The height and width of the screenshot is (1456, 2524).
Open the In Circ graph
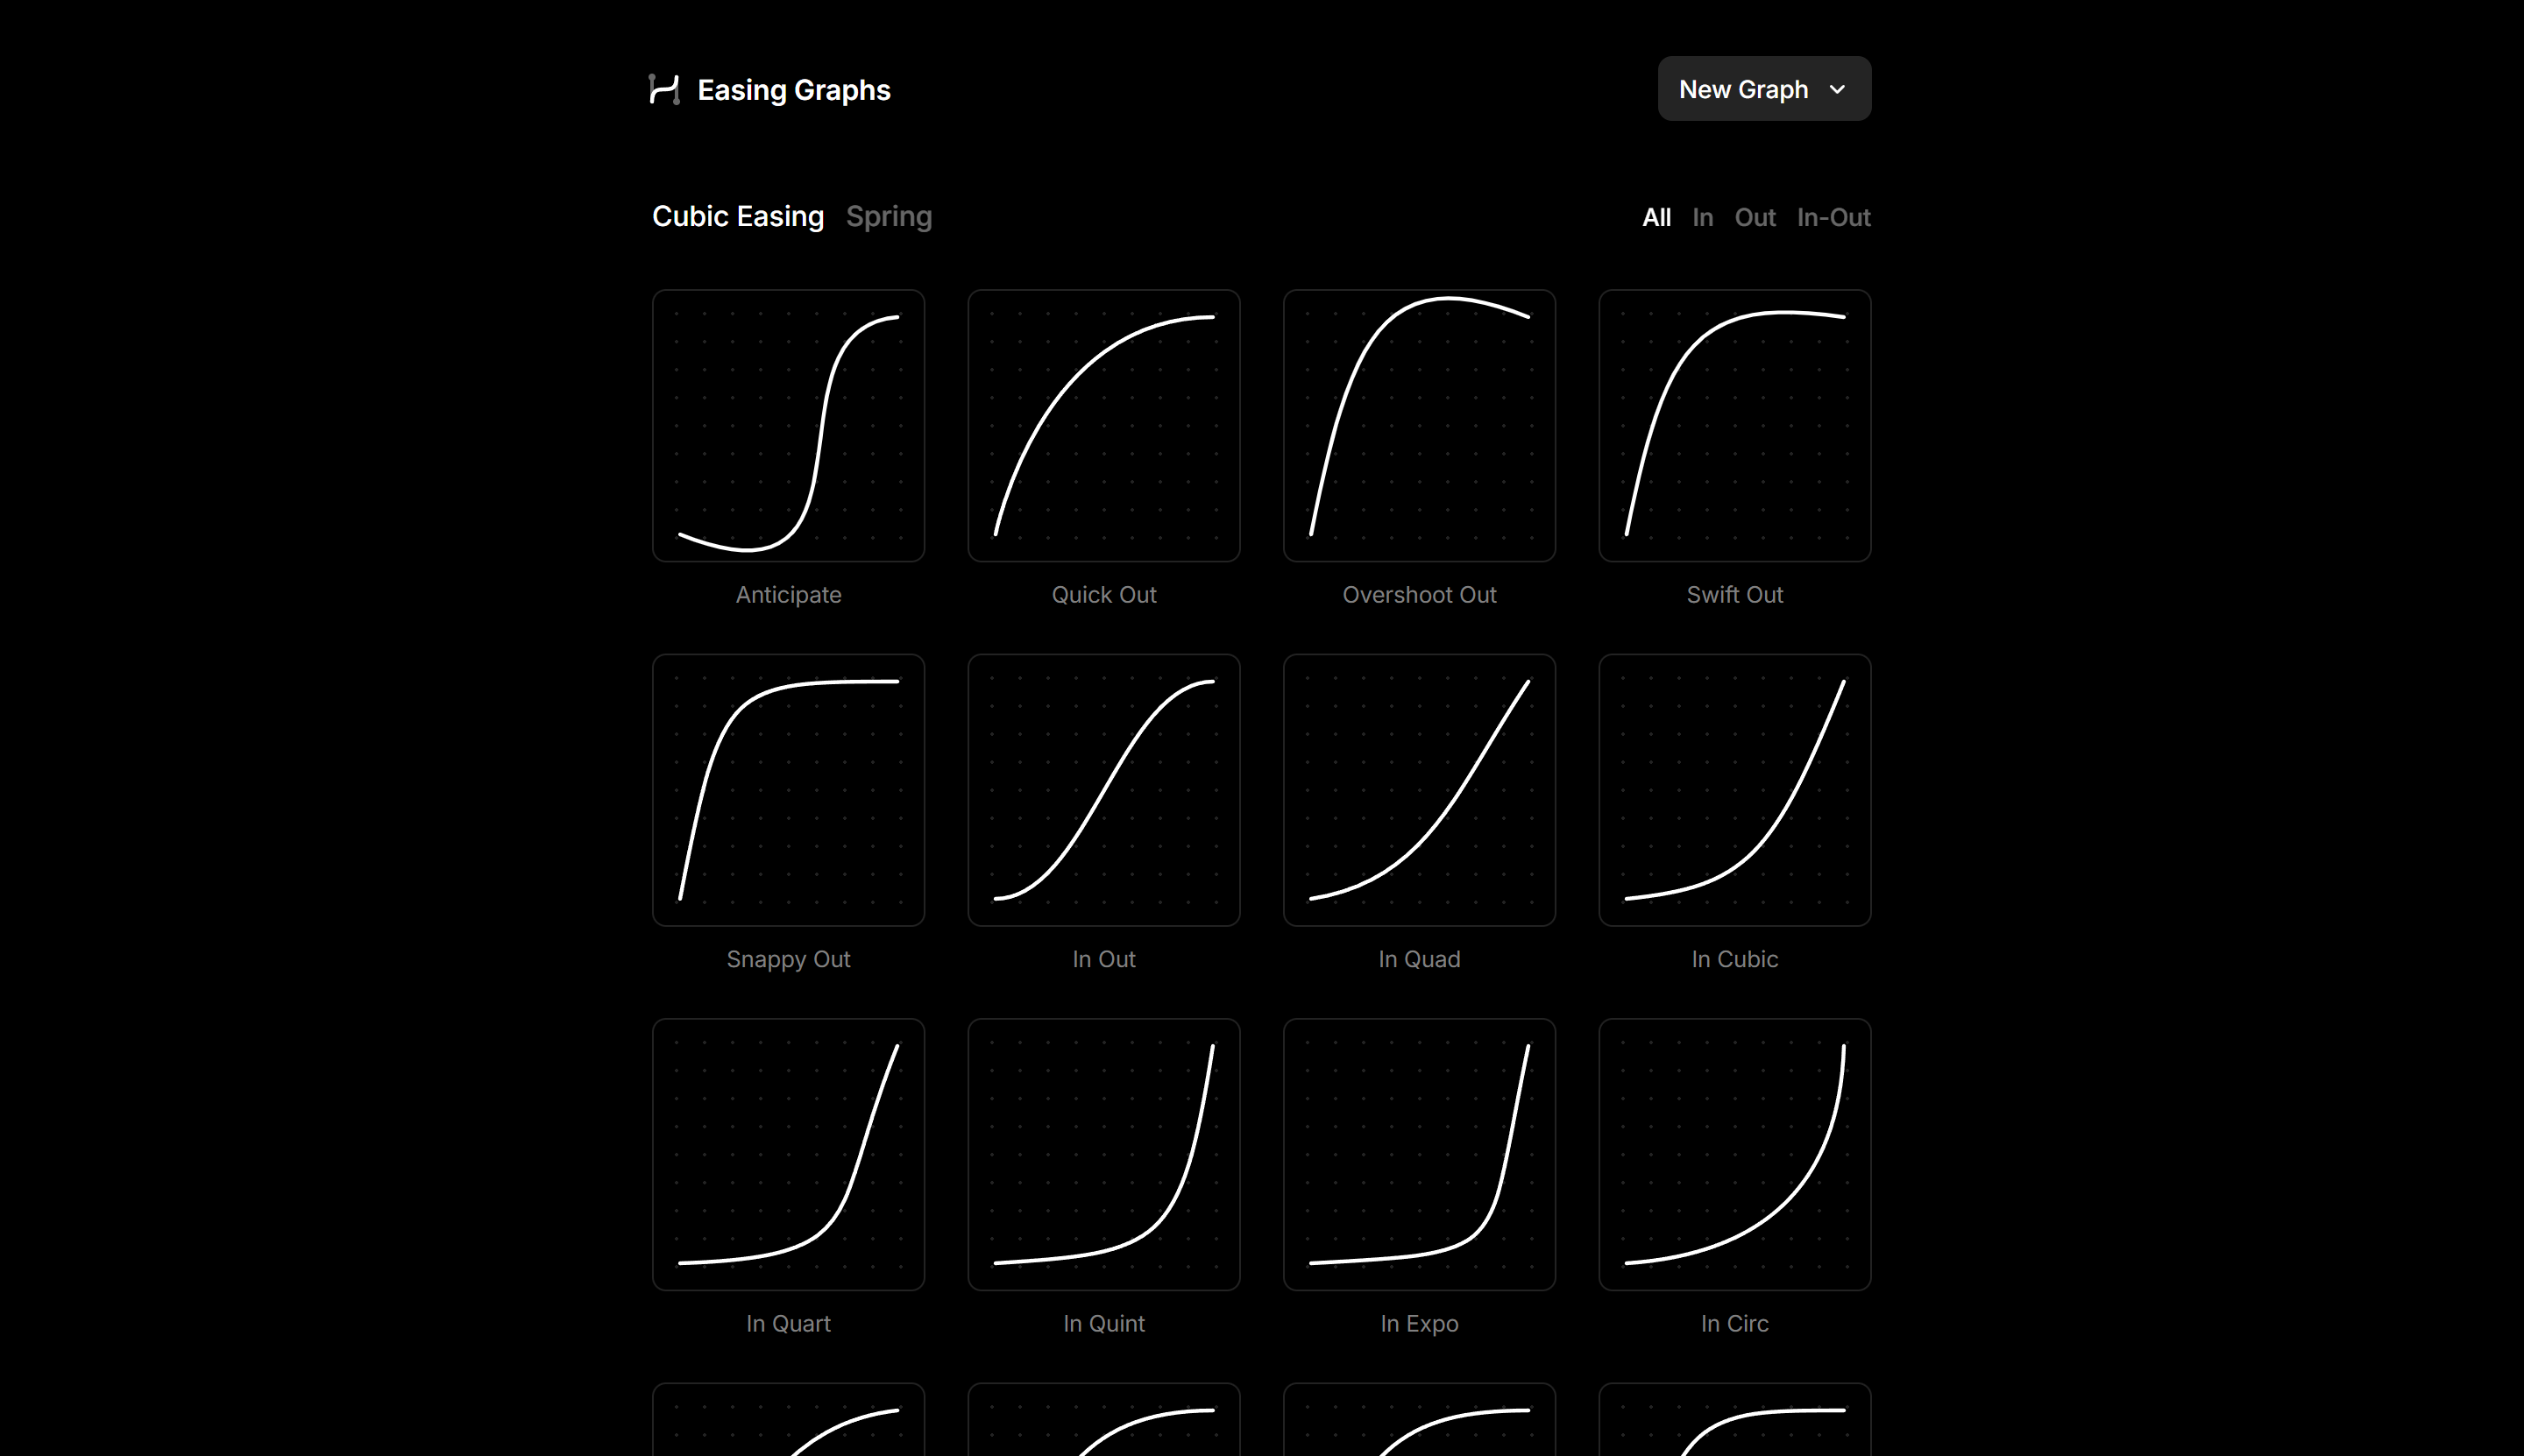coord(1733,1155)
